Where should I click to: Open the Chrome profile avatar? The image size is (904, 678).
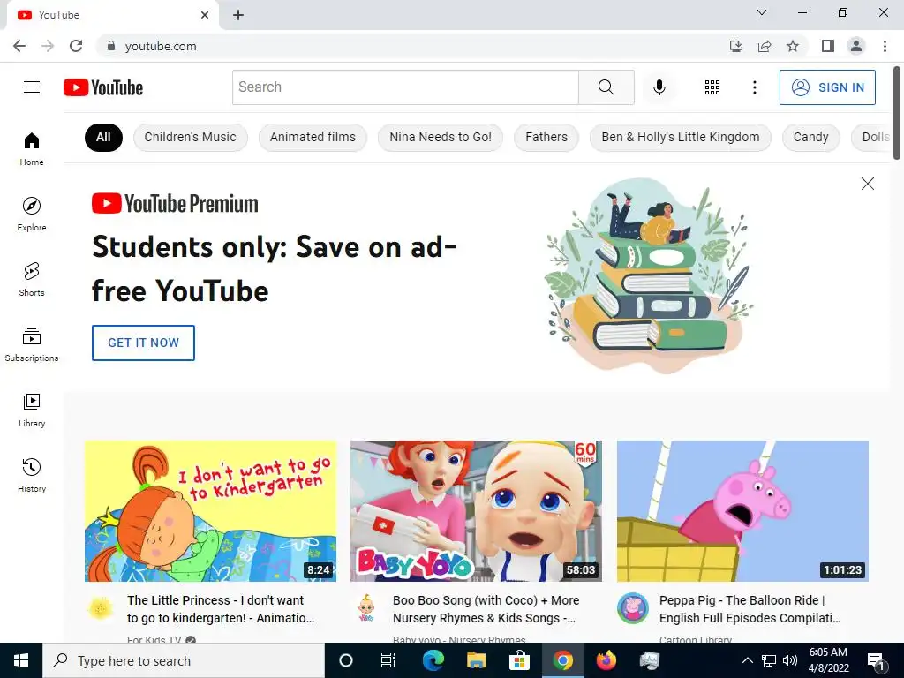pyautogui.click(x=856, y=46)
